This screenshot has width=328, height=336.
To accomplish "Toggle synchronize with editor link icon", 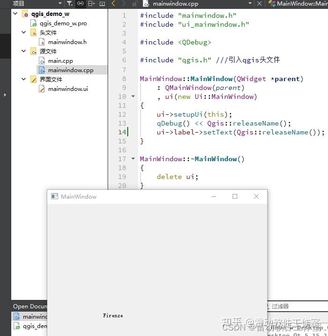I will click(x=80, y=3).
